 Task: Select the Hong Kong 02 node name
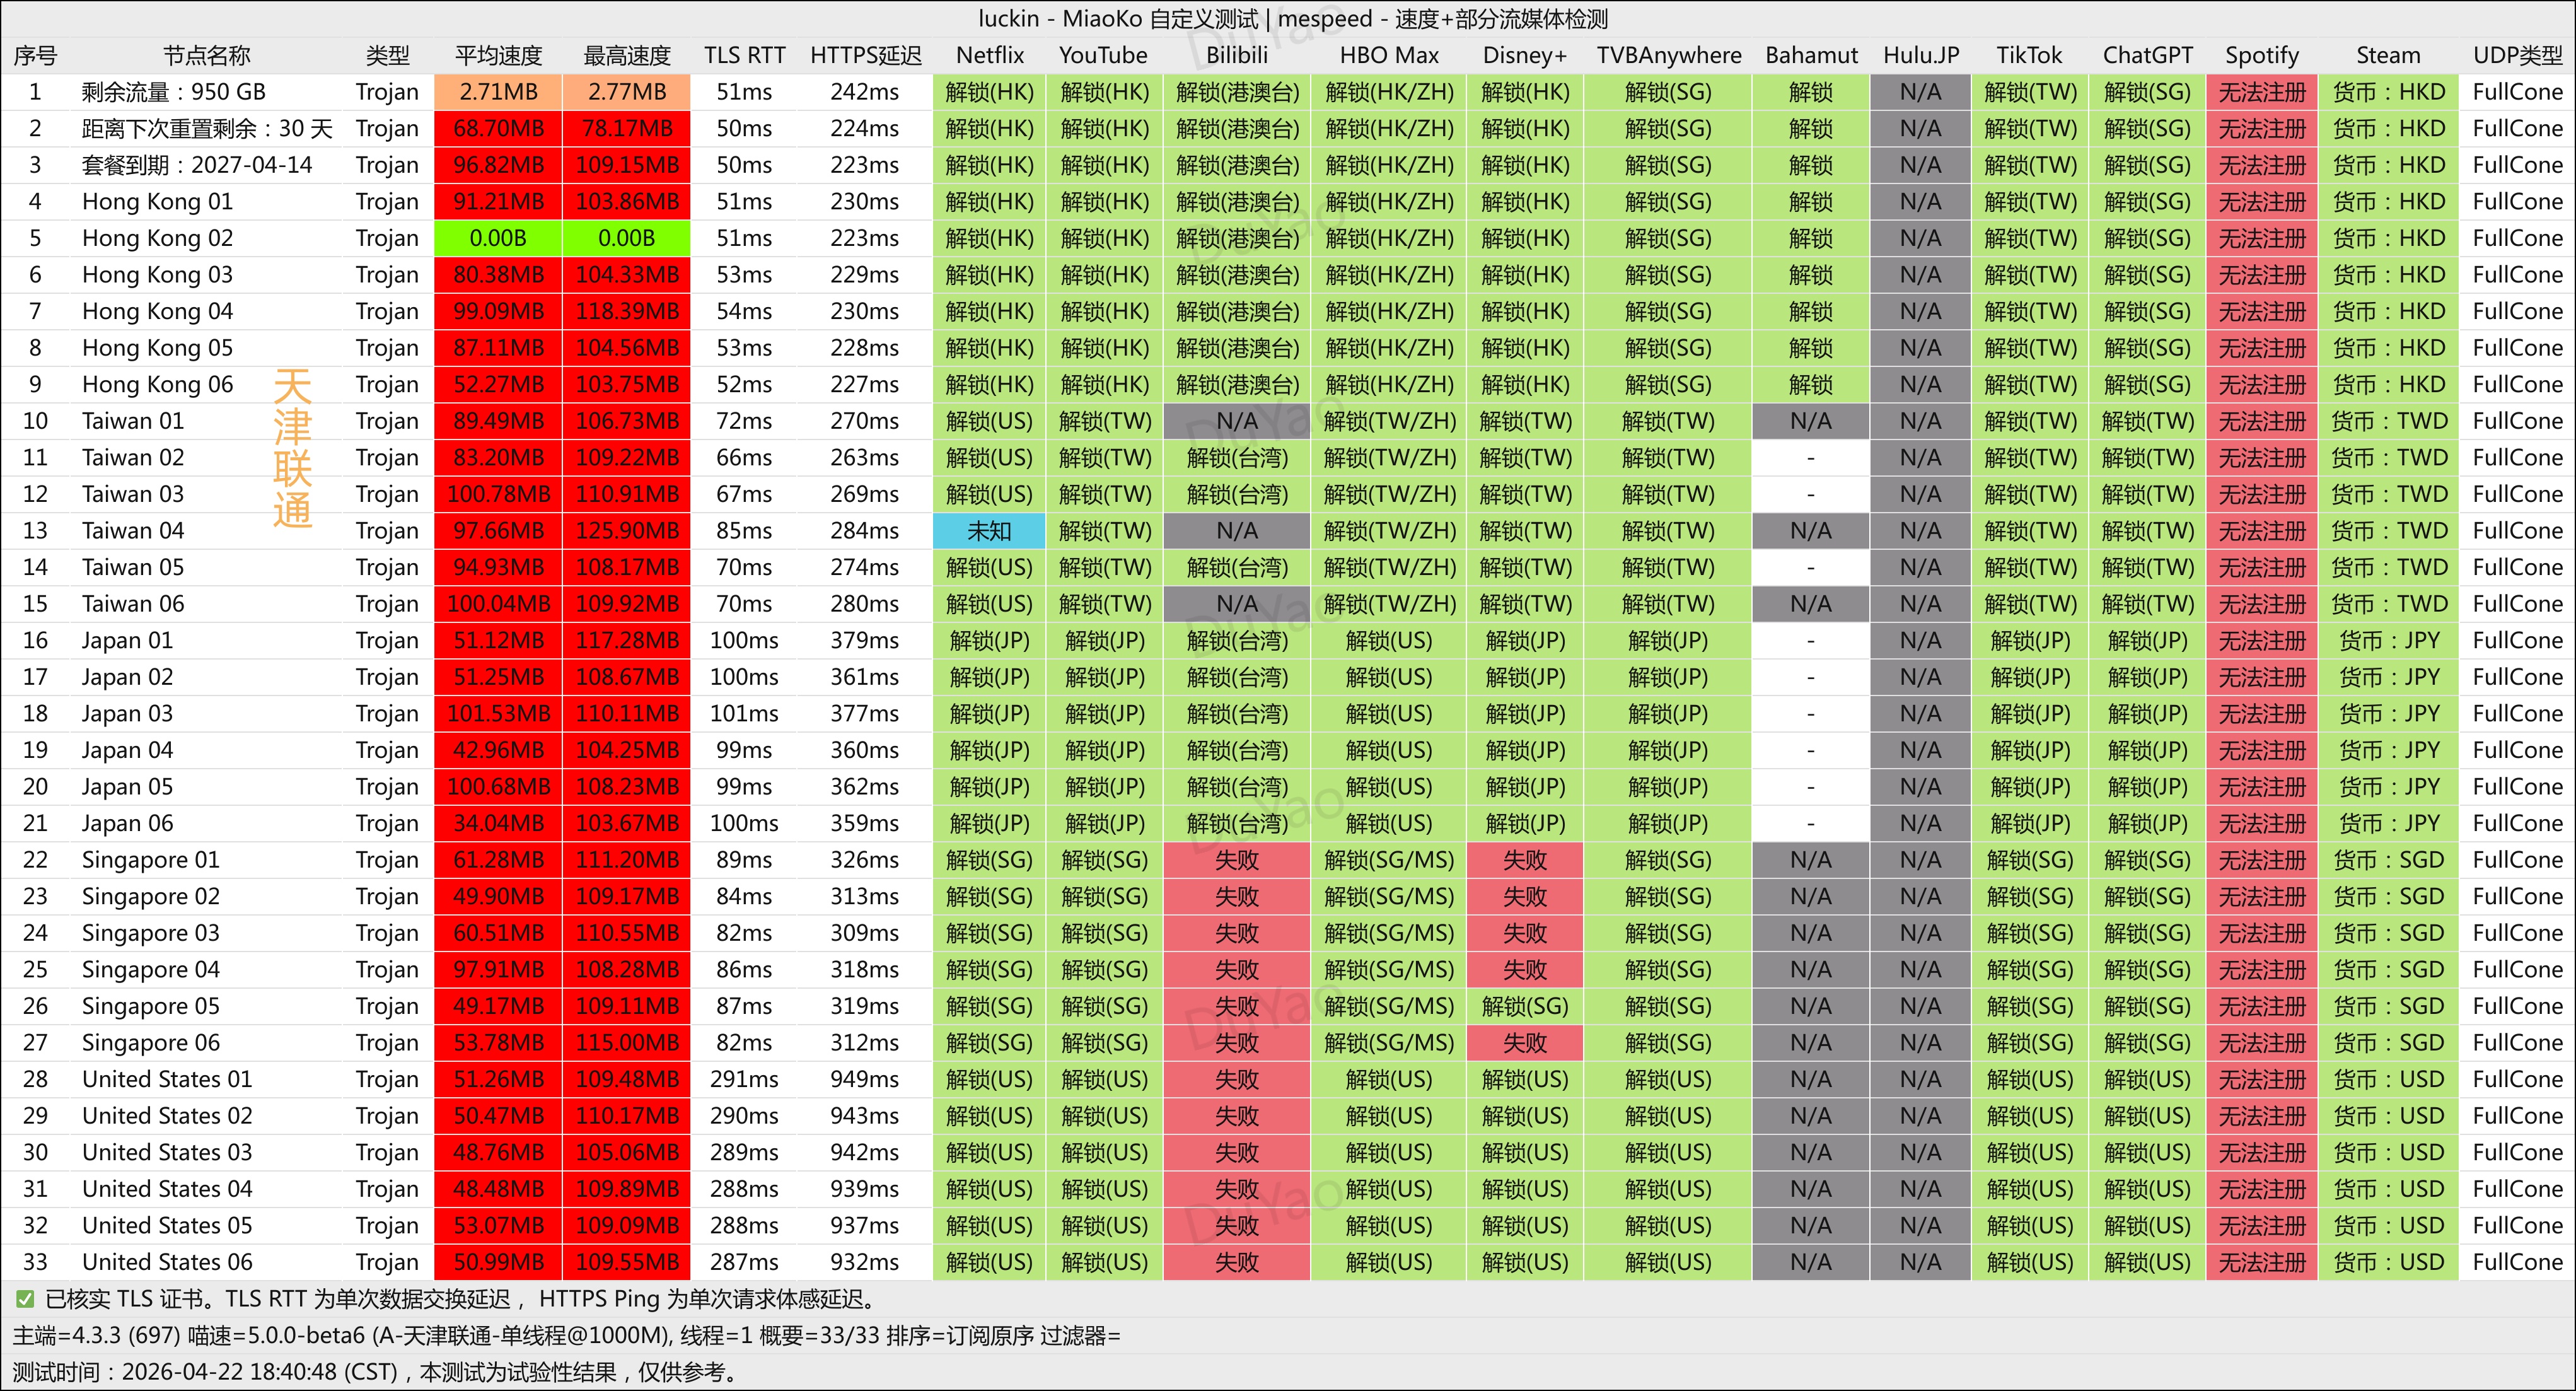tap(157, 238)
